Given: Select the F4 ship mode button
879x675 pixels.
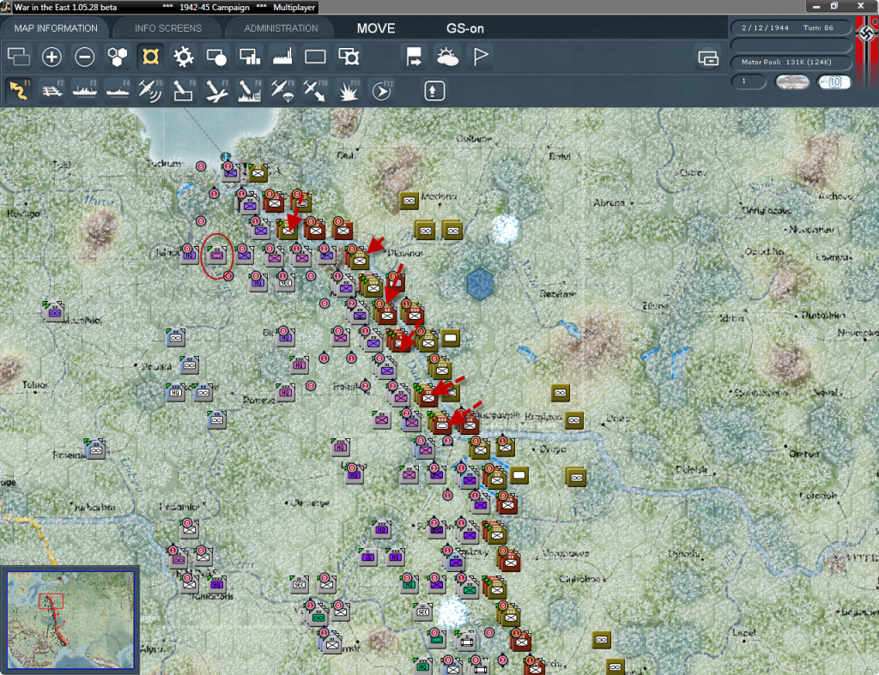Looking at the screenshot, I should tap(118, 91).
